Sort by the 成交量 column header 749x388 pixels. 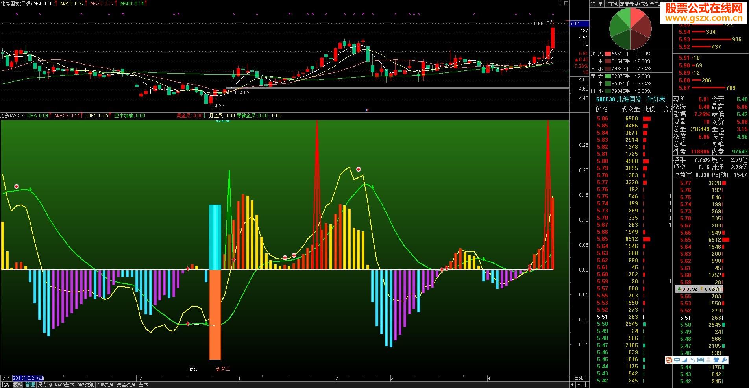tap(631, 109)
